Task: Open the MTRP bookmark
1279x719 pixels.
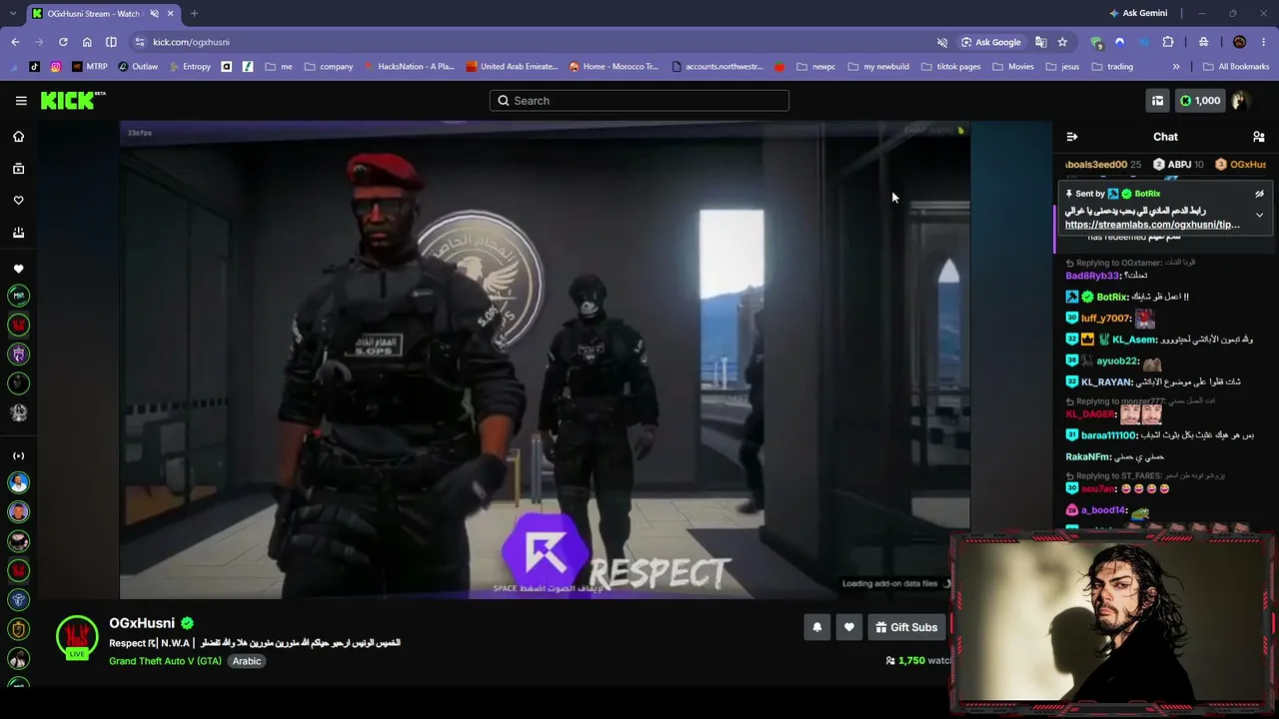Action: pyautogui.click(x=90, y=67)
